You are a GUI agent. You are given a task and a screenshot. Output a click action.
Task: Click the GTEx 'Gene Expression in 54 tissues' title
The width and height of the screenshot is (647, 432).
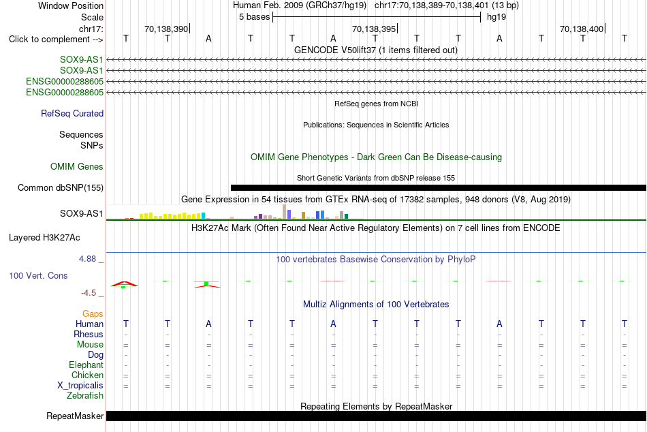pos(376,200)
